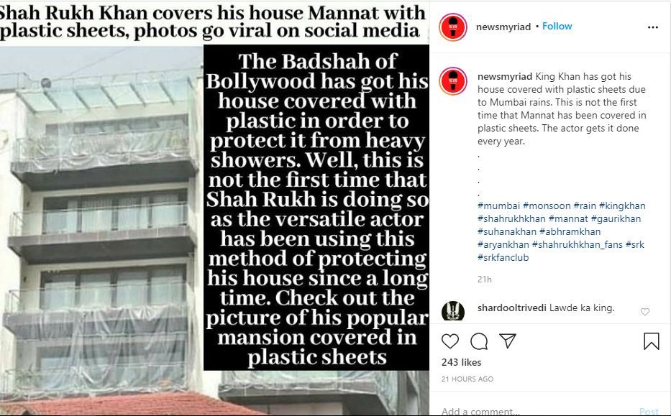Open shardooltrivedi's avatar picture
The height and width of the screenshot is (416, 671).
[453, 311]
